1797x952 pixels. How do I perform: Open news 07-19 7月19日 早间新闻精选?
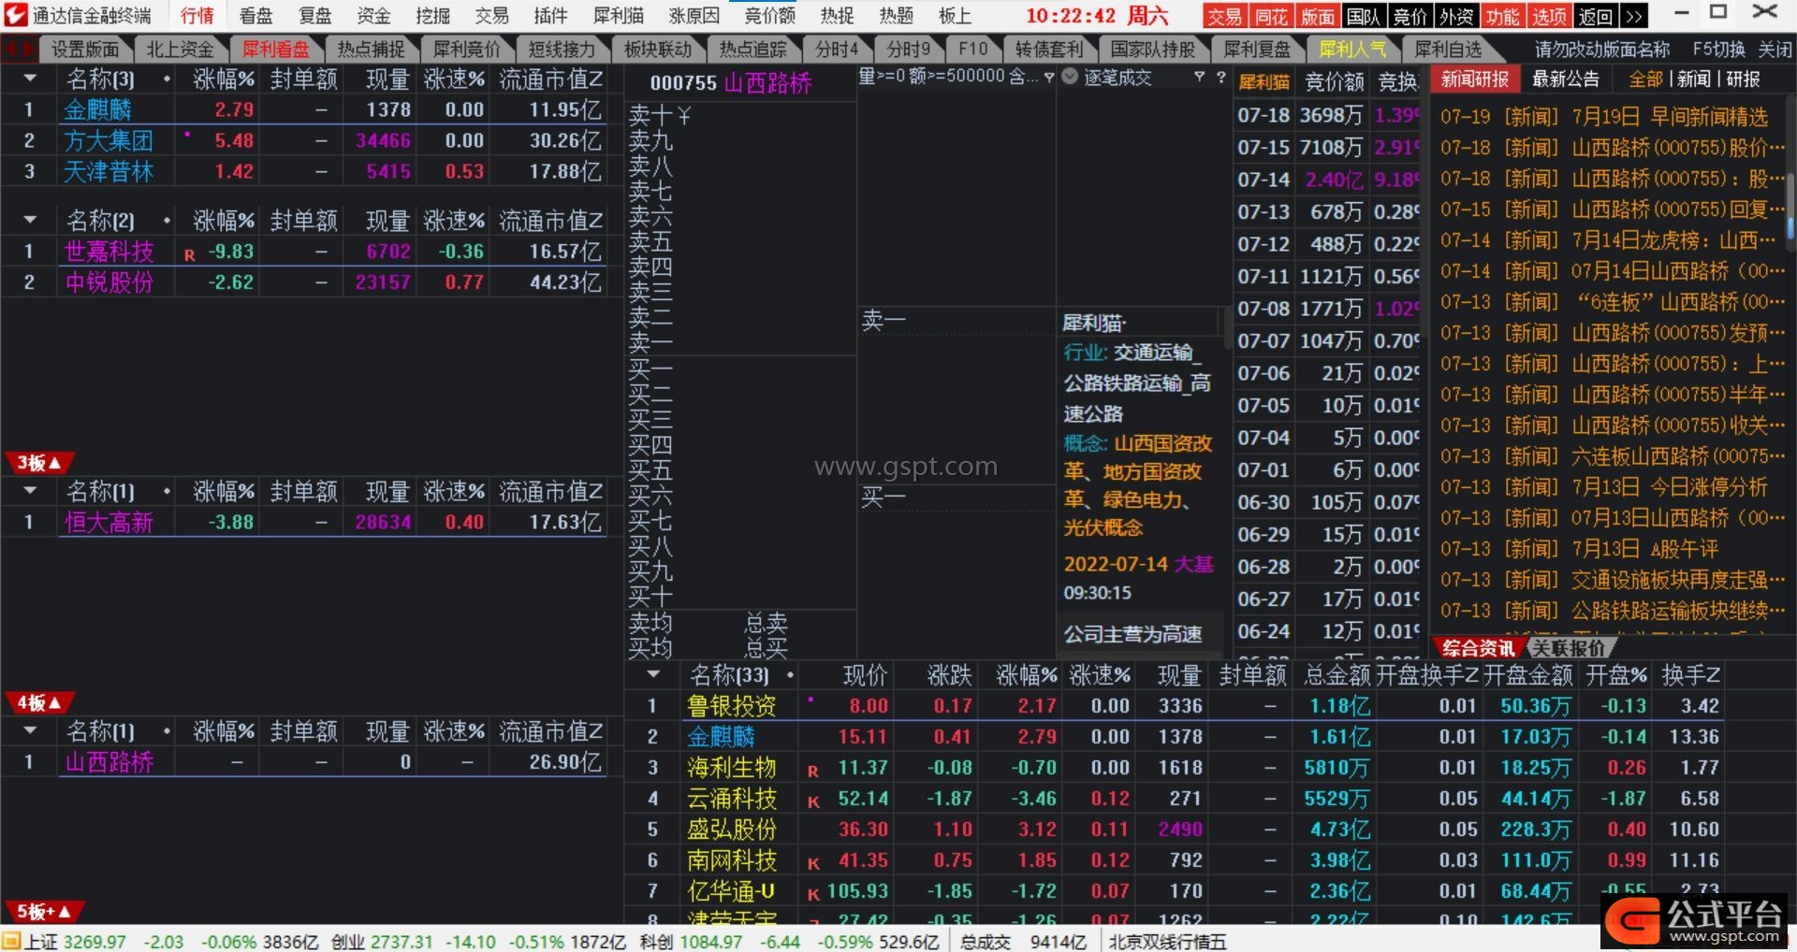coord(1604,117)
